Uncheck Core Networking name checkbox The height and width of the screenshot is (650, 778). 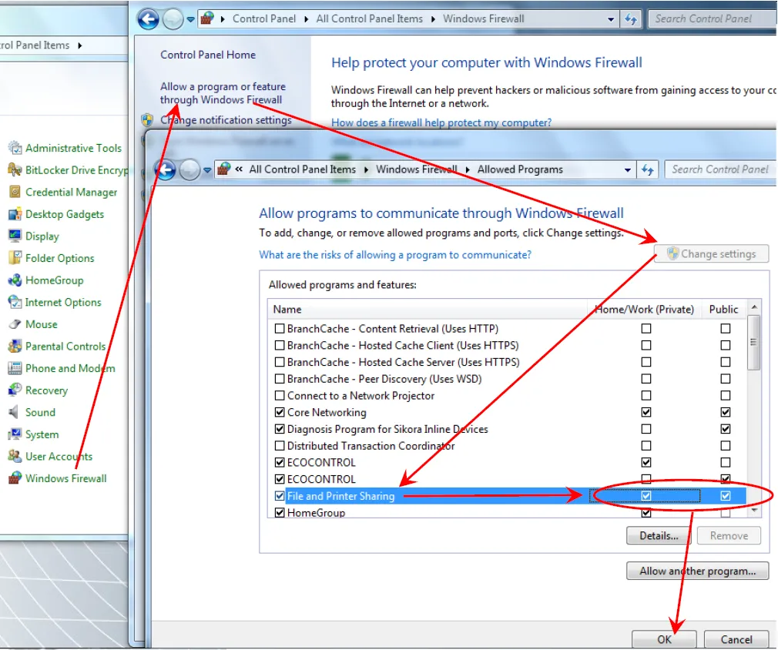280,412
